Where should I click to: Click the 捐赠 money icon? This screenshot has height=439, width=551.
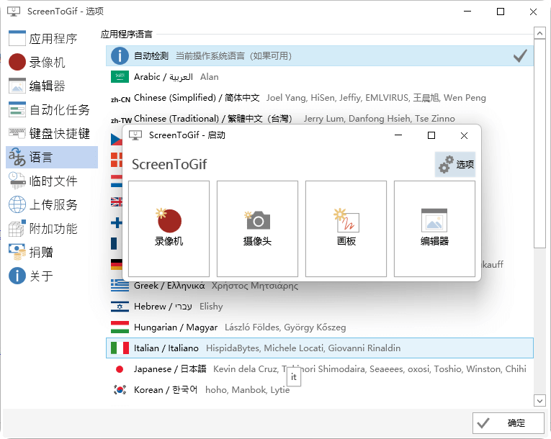pos(17,252)
